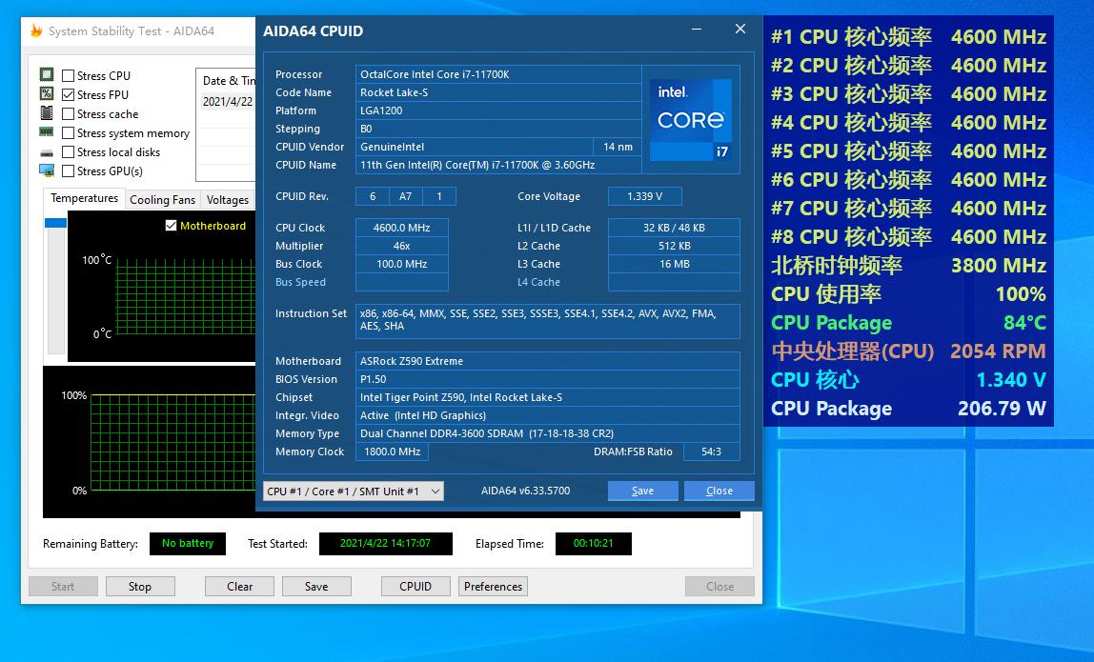
Task: Click the Elapsed Time 00:10:21 display
Action: pos(593,544)
